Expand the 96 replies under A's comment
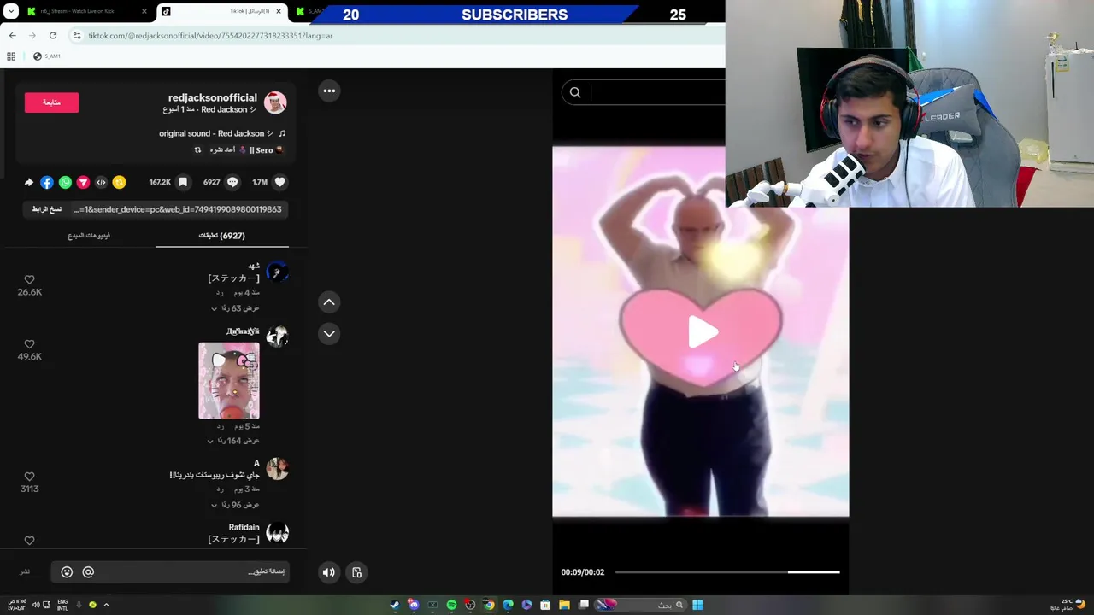This screenshot has height=615, width=1094. [235, 505]
